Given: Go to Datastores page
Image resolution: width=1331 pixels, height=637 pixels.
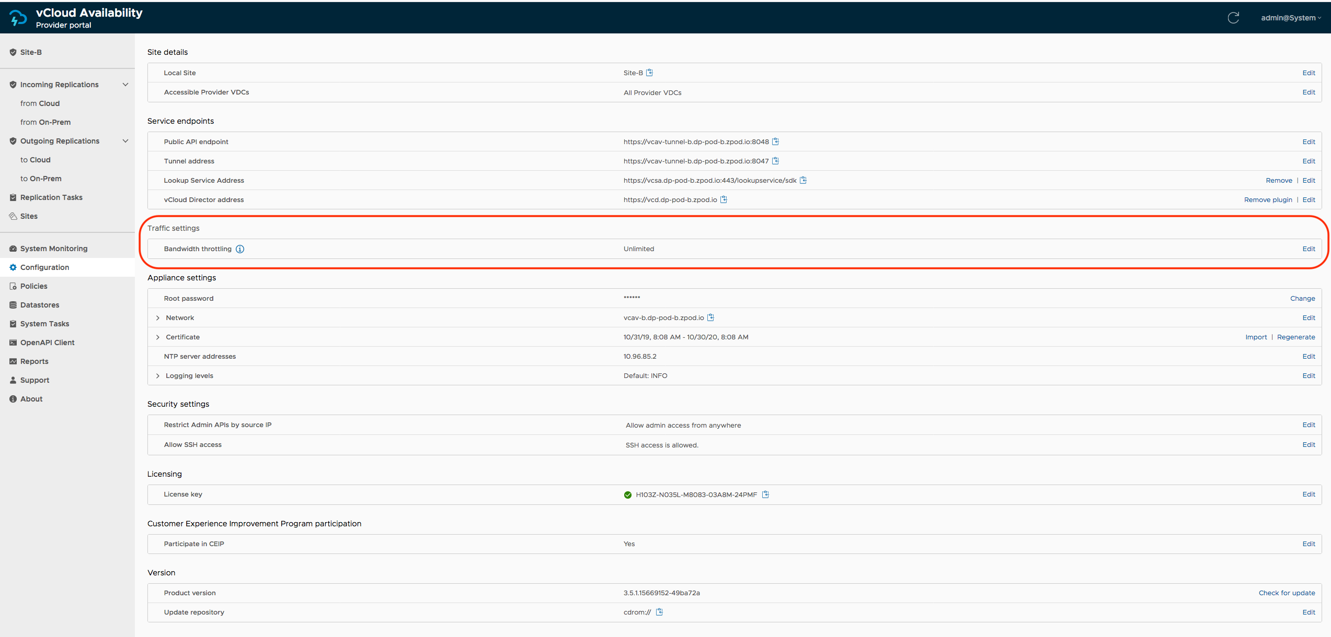Looking at the screenshot, I should (x=40, y=305).
